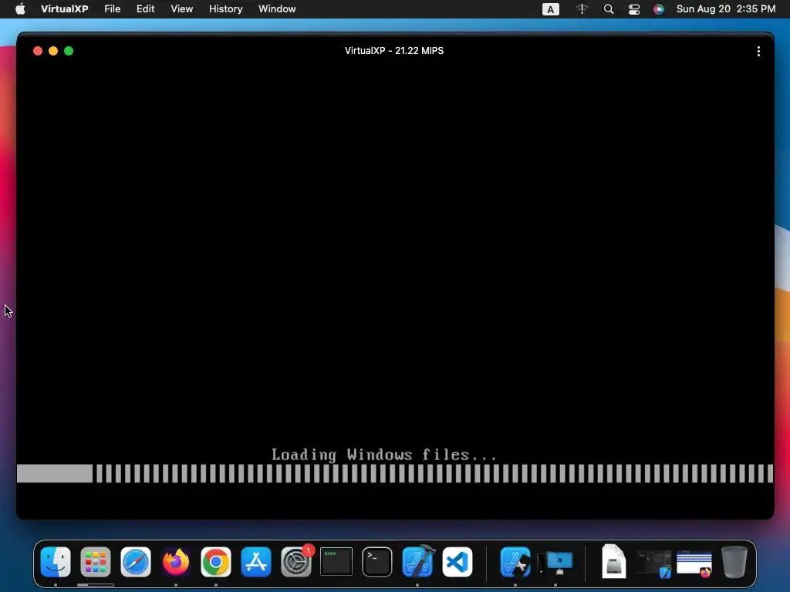790x592 pixels.
Task: Launch Siri from the menu bar
Action: (659, 9)
